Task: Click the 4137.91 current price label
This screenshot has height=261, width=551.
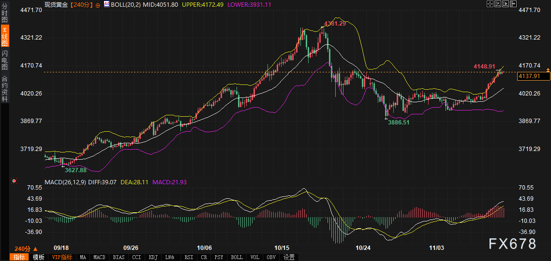Action: tap(533, 76)
